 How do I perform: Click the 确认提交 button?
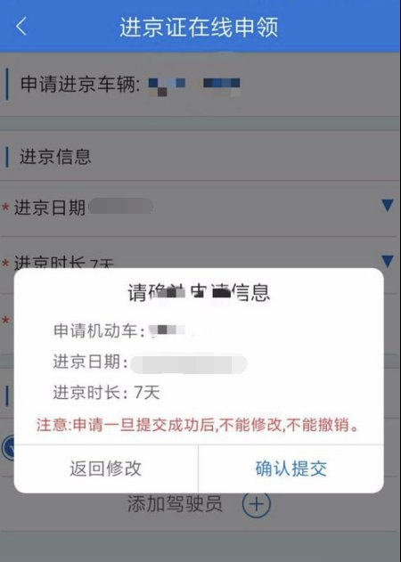pyautogui.click(x=291, y=468)
